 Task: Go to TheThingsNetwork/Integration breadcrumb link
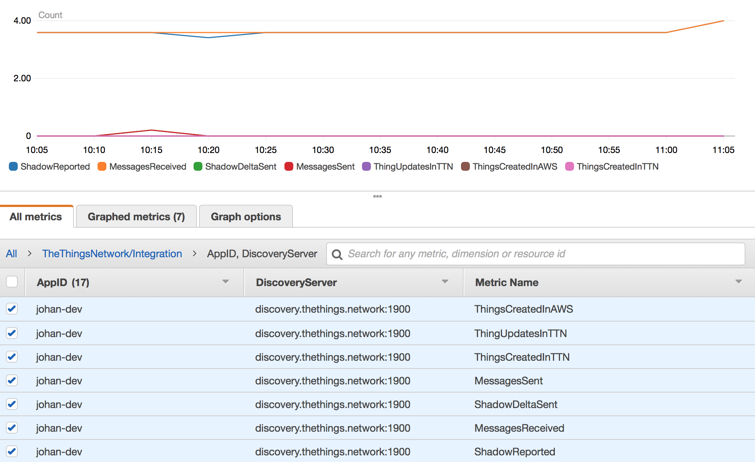112,254
